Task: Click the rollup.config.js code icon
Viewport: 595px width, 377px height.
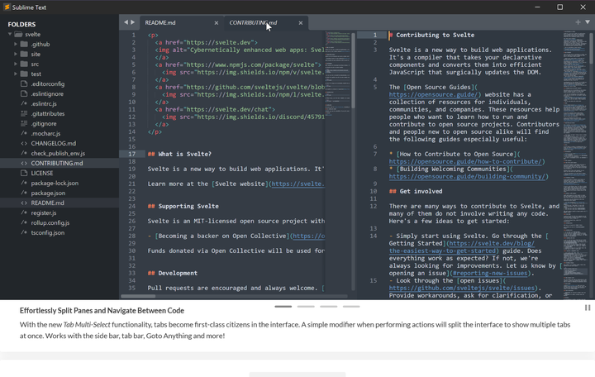Action: (24, 222)
